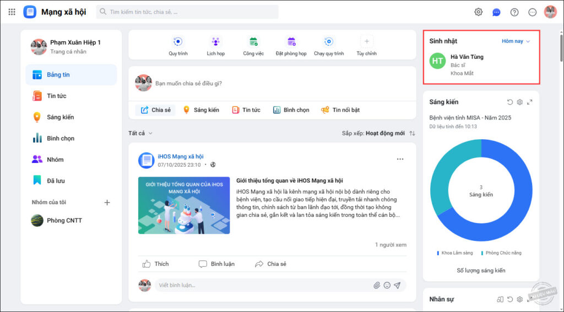
Task: Go to Bảng tin in sidebar
Action: coord(71,75)
